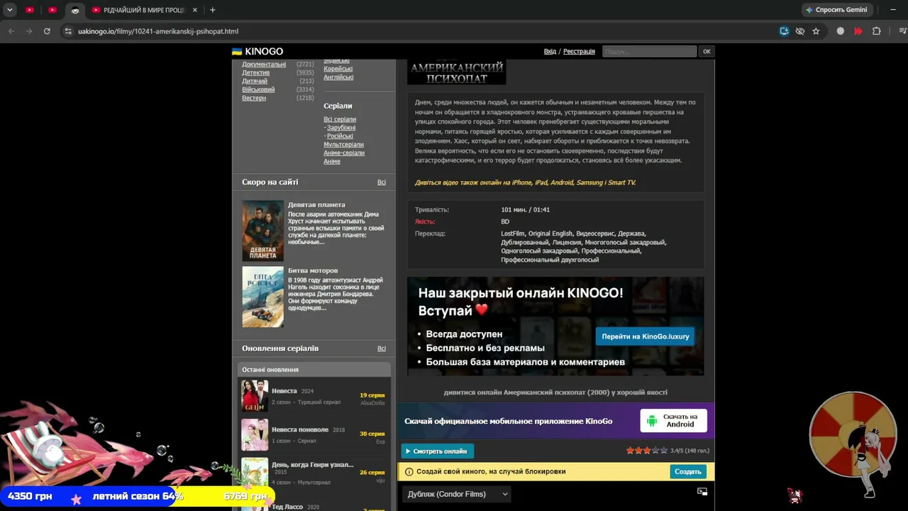
Task: Click the info icon beside 'Создай свой киного'
Action: tap(409, 471)
